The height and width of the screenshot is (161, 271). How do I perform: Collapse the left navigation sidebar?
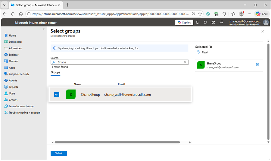(x=44, y=29)
